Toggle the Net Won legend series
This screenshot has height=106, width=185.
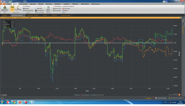[x=77, y=94]
